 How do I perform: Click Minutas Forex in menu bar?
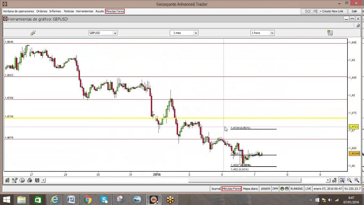tap(115, 11)
